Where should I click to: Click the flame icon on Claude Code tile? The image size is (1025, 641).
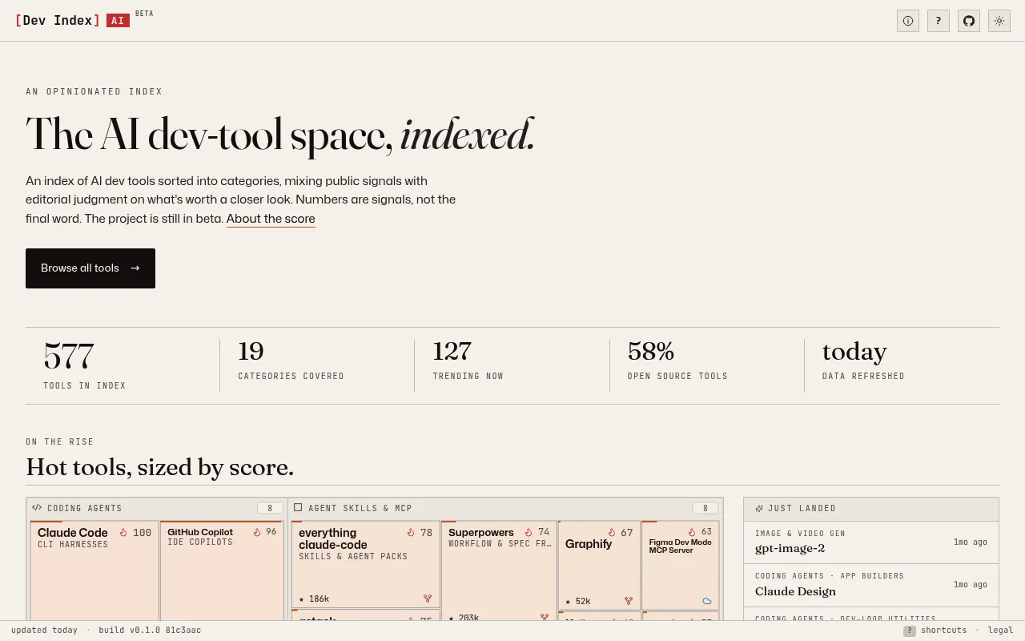click(x=123, y=533)
